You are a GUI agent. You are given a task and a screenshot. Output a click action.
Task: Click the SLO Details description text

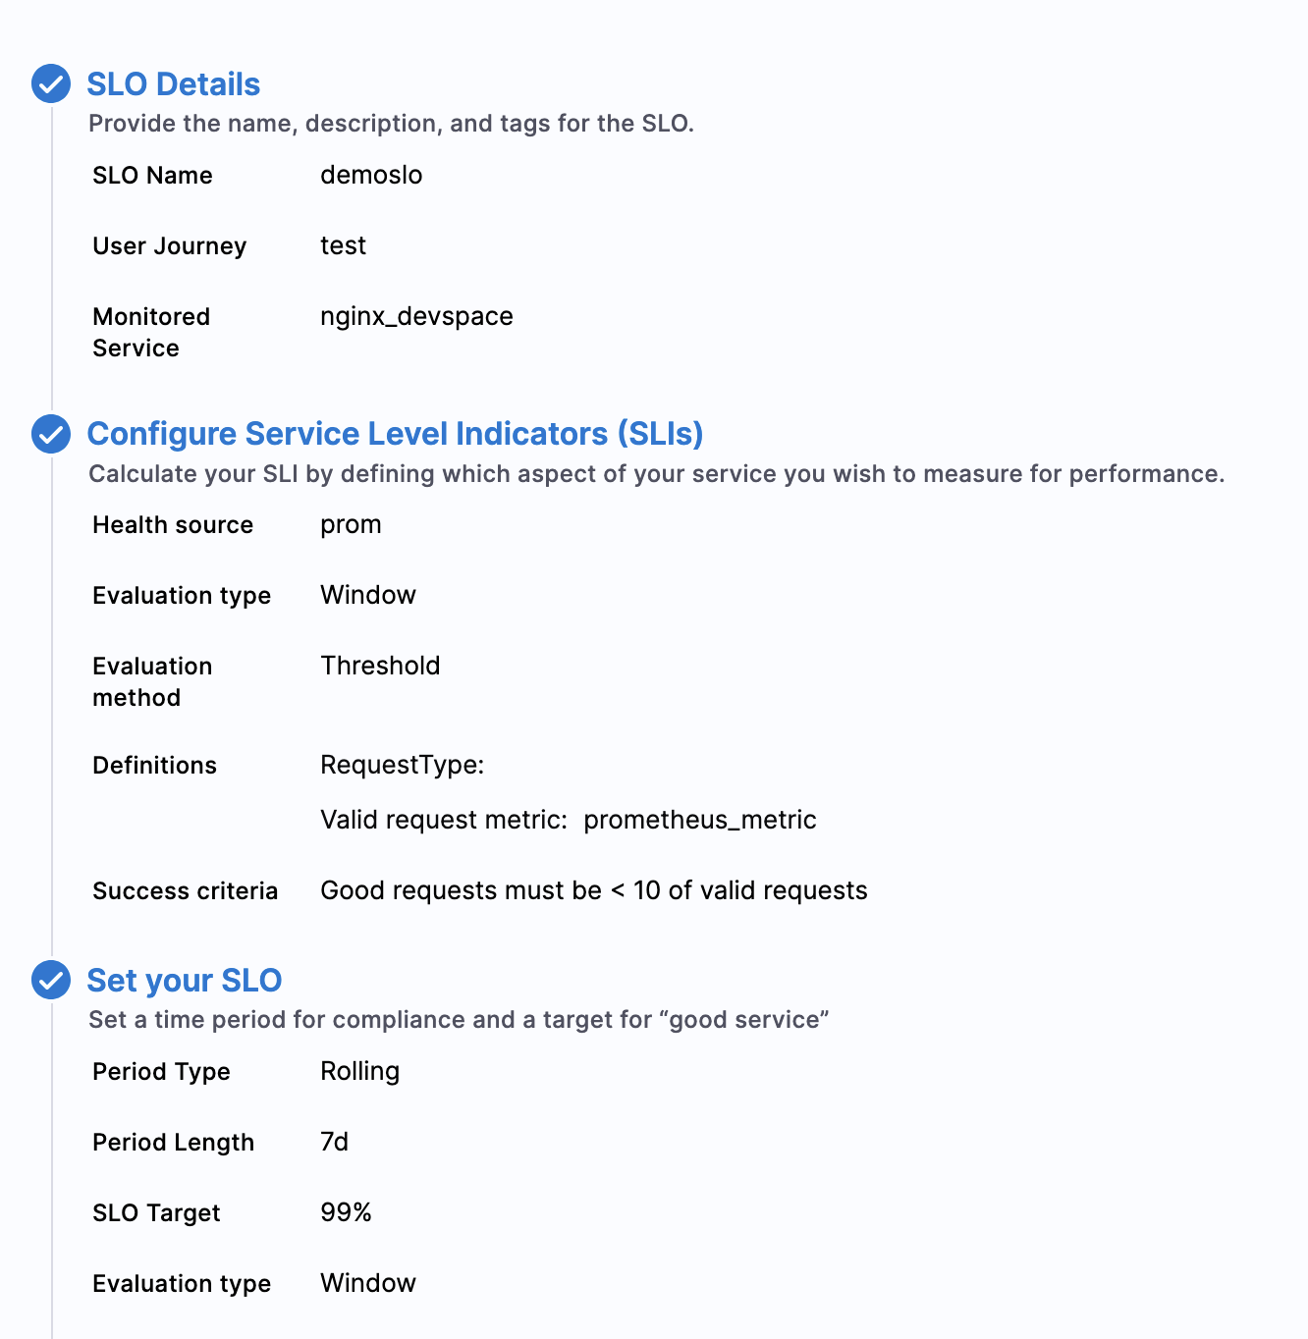point(391,124)
